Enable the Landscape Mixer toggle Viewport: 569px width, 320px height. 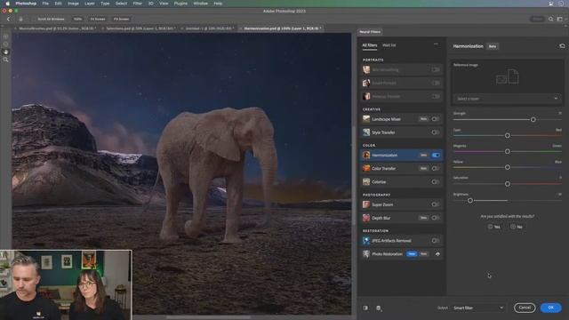436,119
